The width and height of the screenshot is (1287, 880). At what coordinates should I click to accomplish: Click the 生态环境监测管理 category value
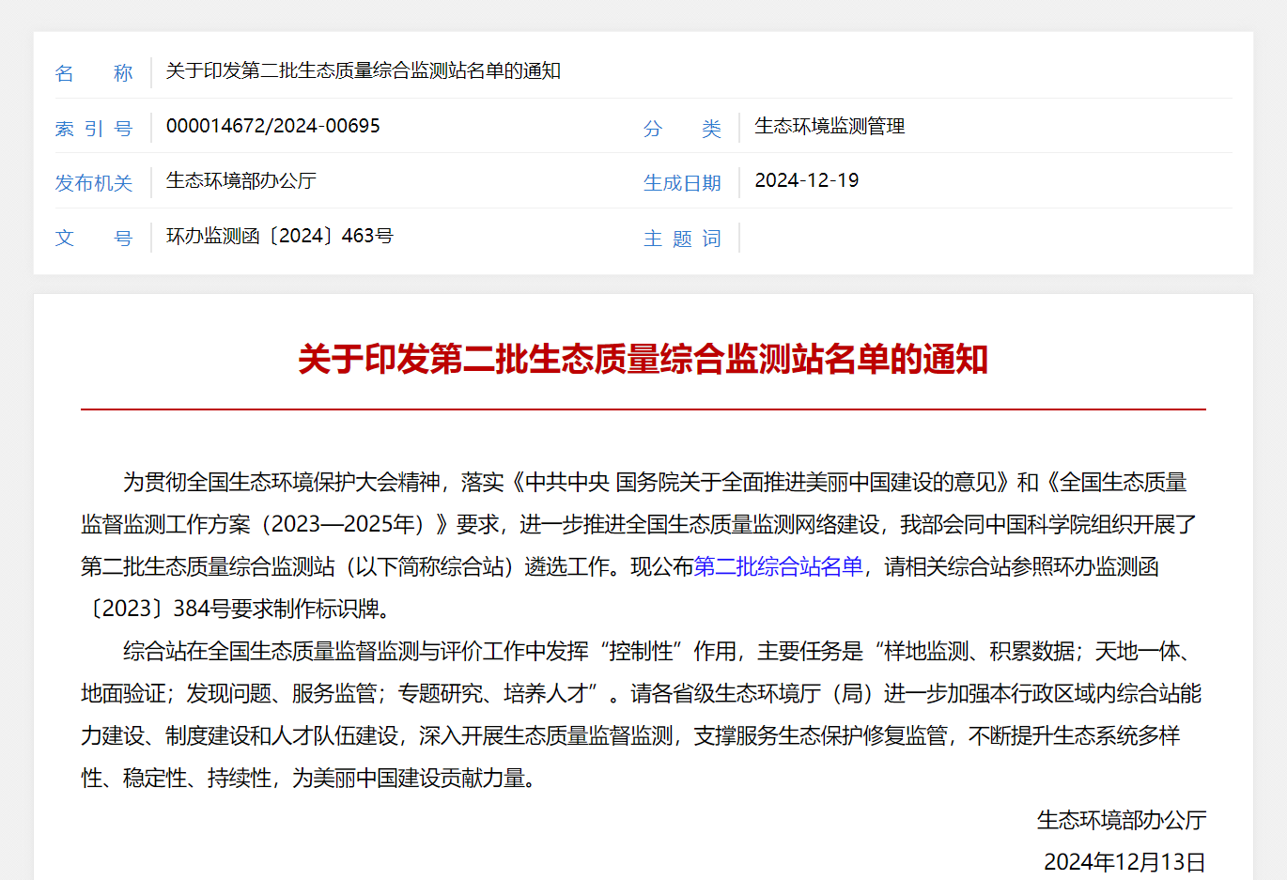tap(829, 126)
